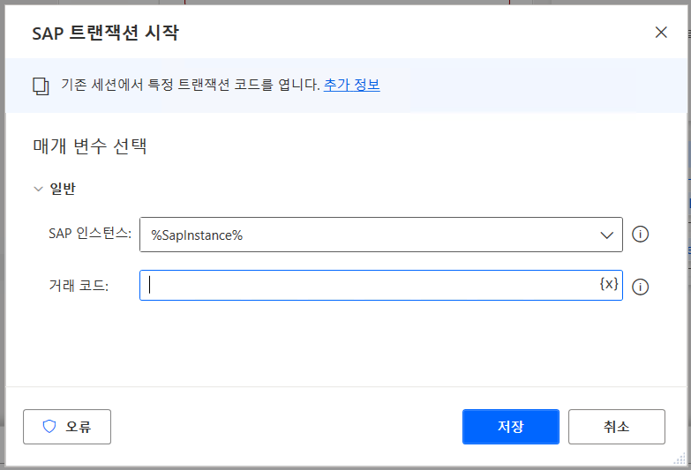The image size is (691, 470).
Task: Close the SAP 트랜잭션 시작 dialog
Action: (661, 32)
